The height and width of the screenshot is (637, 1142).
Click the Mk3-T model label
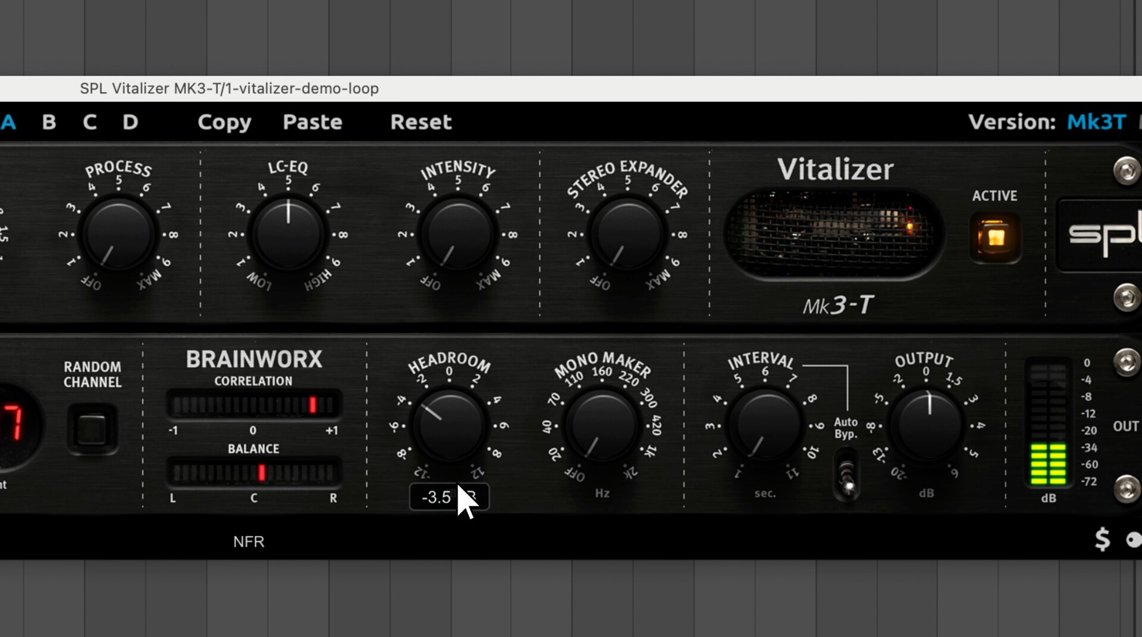tap(837, 305)
